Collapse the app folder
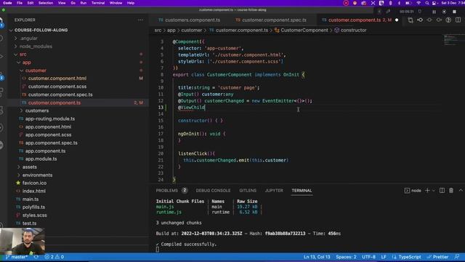 click(x=26, y=63)
